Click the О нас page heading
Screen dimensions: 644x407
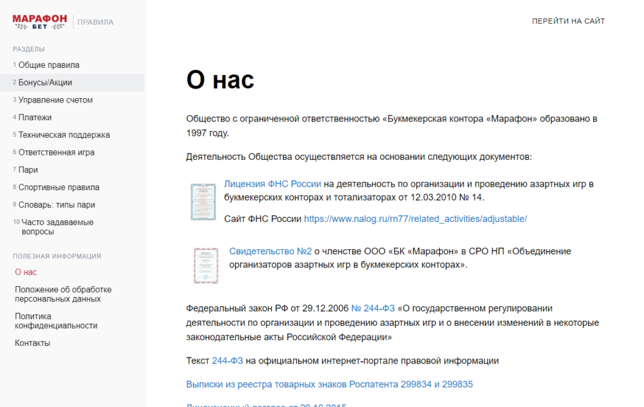tap(220, 80)
